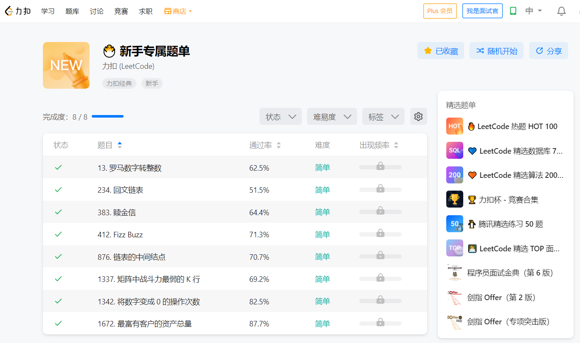Click the 腾讯精选练习 50 list icon
This screenshot has height=343, width=580.
click(455, 224)
